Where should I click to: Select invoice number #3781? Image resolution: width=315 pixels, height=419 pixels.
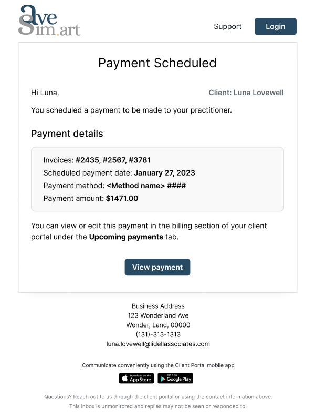coord(140,160)
